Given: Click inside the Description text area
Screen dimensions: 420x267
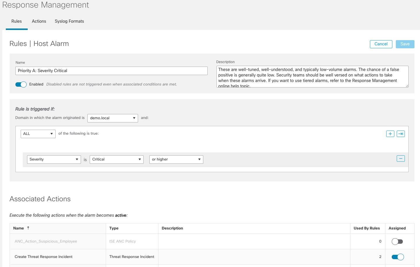Looking at the screenshot, I should tap(312, 76).
